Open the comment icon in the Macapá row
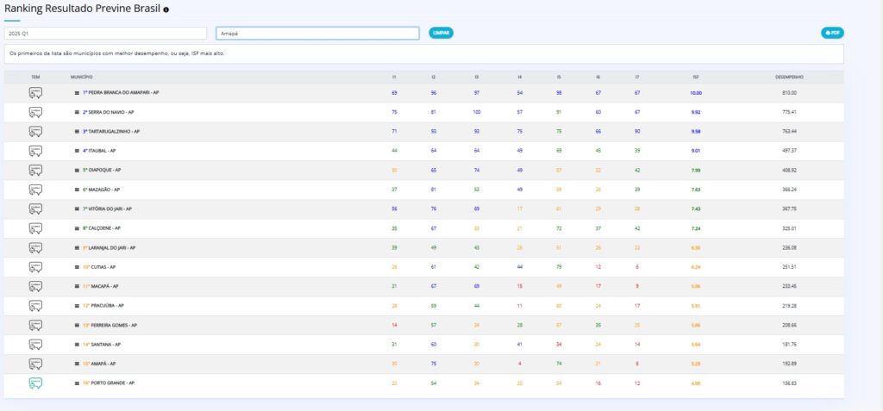 [35, 286]
